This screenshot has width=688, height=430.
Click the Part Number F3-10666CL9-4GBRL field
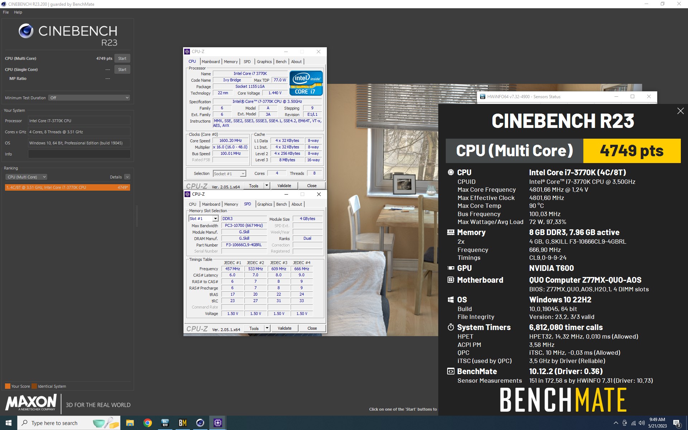244,245
